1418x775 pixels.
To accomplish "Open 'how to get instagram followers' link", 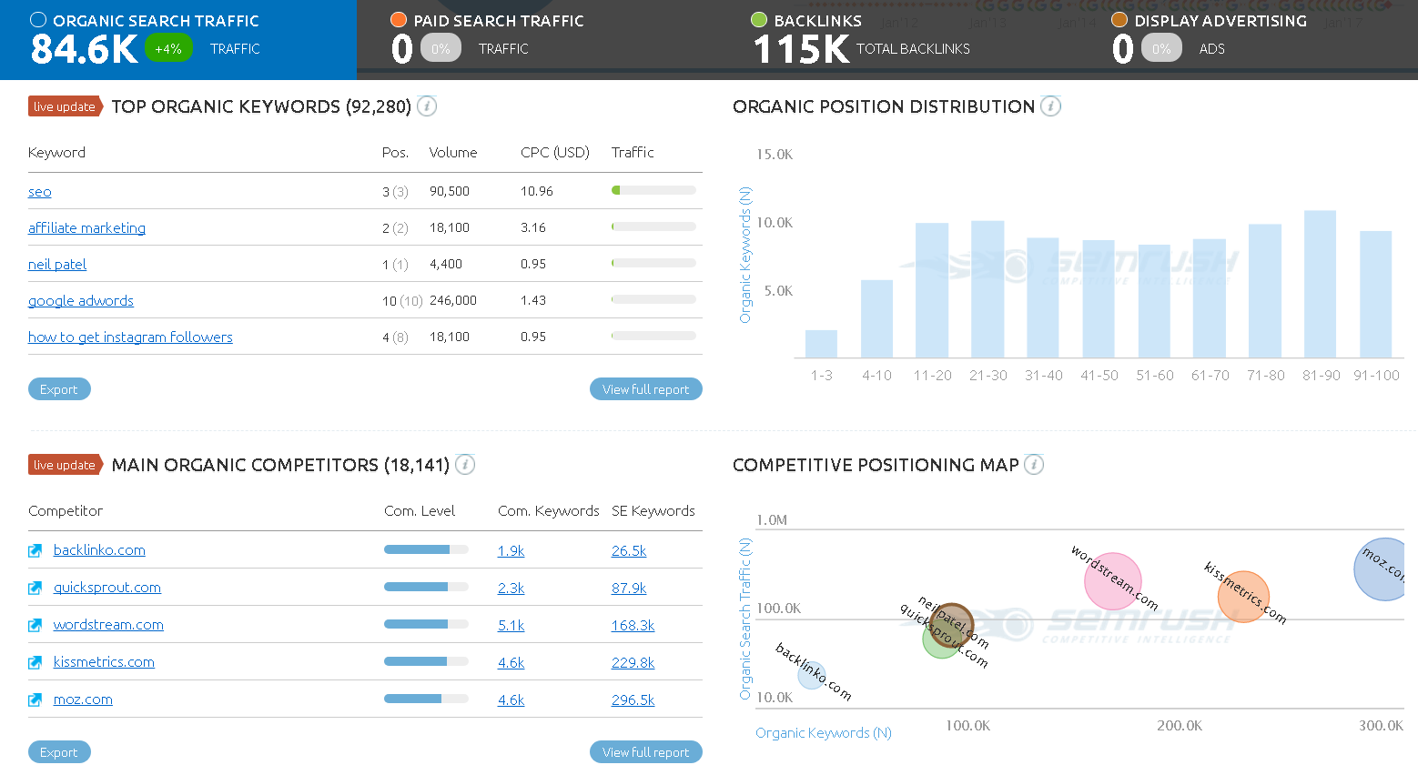I will (x=130, y=337).
